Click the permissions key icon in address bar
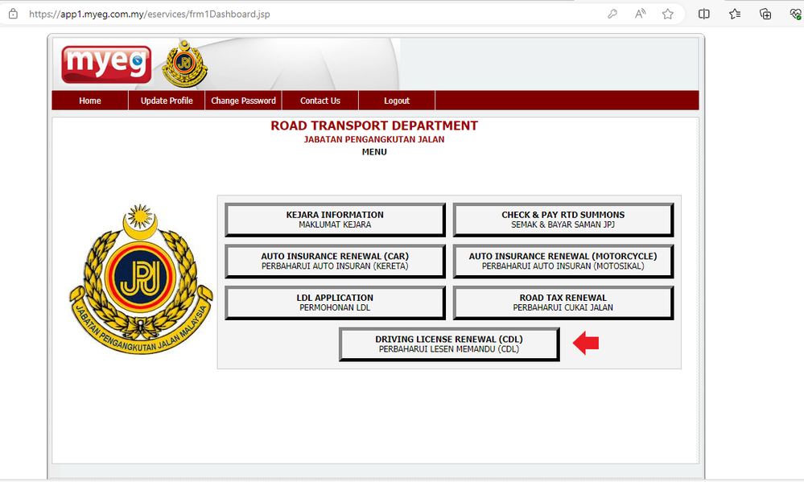Image resolution: width=804 pixels, height=482 pixels. pyautogui.click(x=612, y=14)
